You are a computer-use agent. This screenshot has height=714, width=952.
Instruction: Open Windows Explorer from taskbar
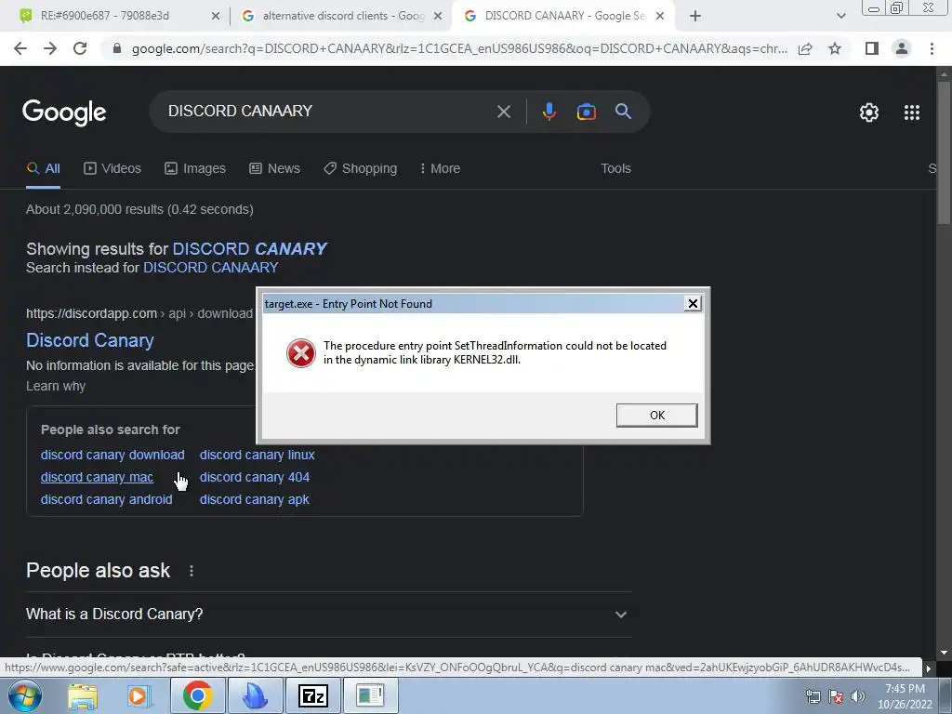(x=83, y=695)
